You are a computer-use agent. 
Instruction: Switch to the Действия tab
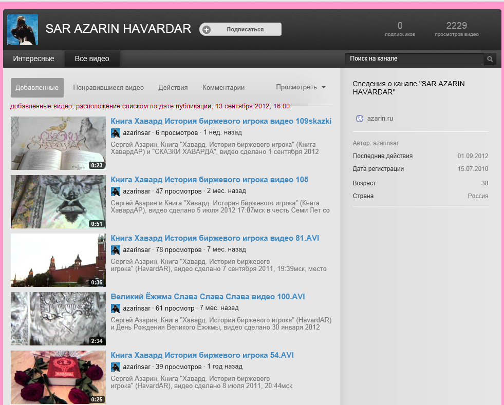tap(173, 88)
